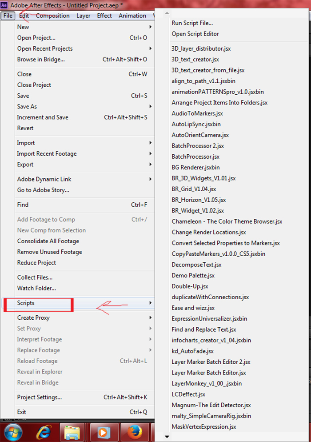Choose Consolidate All Footage

click(84, 241)
